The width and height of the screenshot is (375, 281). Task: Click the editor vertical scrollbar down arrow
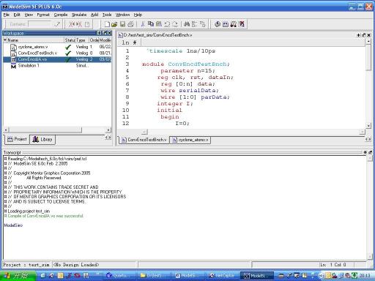(x=368, y=126)
